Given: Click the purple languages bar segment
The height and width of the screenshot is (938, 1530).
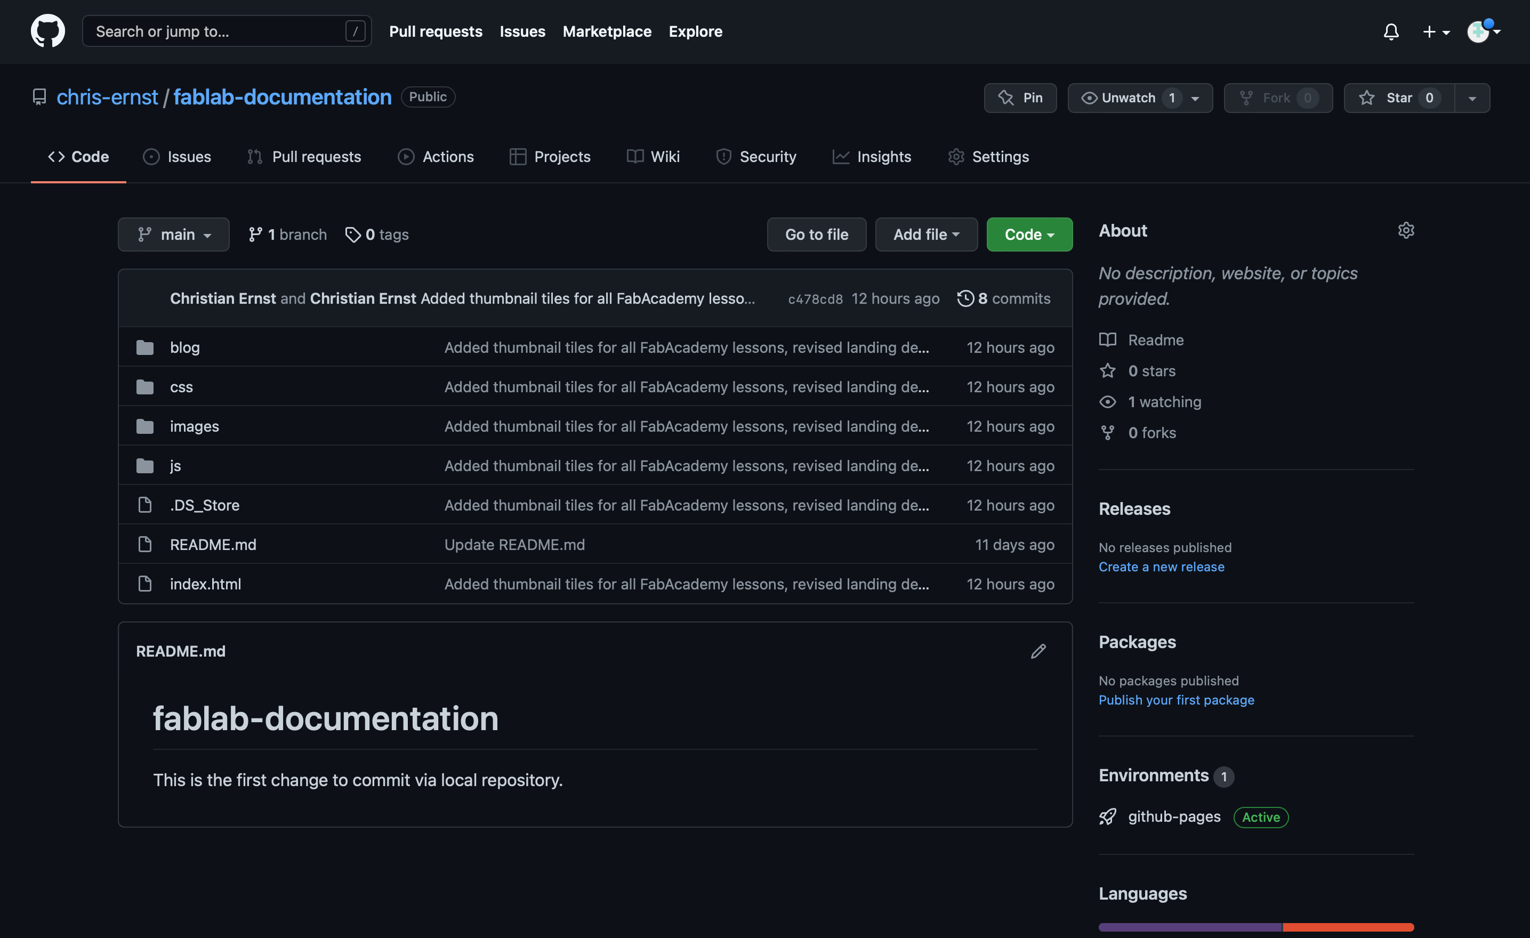Looking at the screenshot, I should 1189,927.
